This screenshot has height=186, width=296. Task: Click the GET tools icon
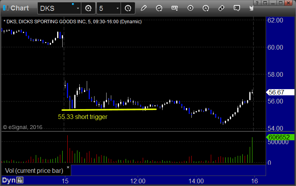(x=175, y=8)
